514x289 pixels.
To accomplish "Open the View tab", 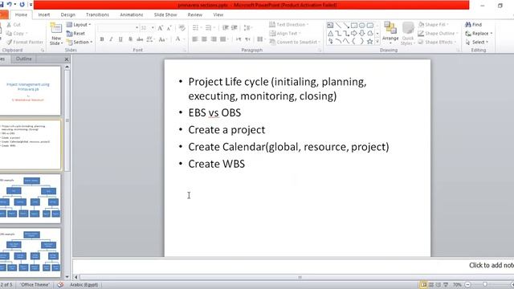I will 218,14.
